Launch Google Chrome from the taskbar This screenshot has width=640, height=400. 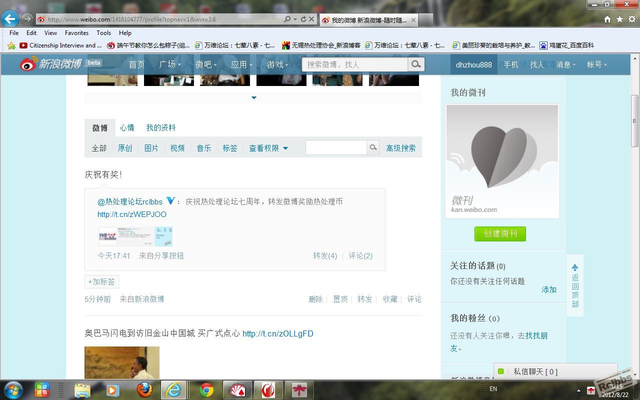[x=206, y=390]
